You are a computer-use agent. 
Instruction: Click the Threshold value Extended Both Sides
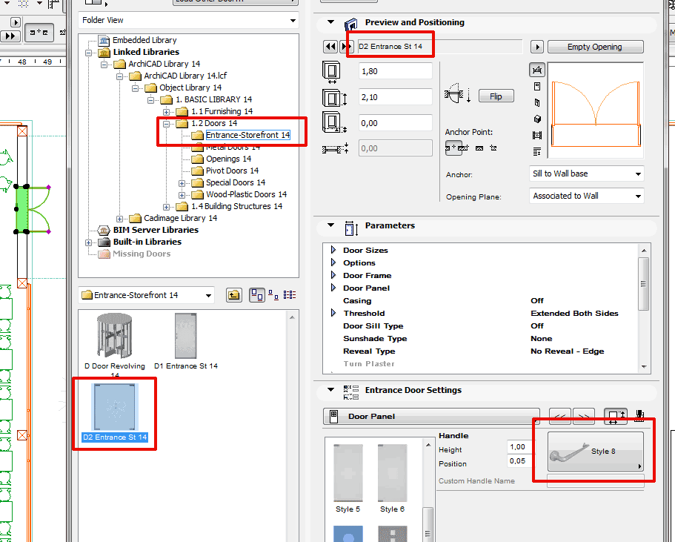(574, 313)
